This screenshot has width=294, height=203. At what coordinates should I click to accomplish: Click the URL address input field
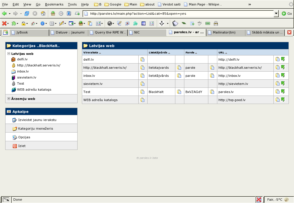pos(179,14)
